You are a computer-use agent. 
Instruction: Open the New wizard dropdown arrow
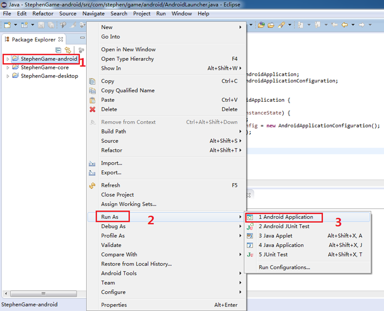15,25
